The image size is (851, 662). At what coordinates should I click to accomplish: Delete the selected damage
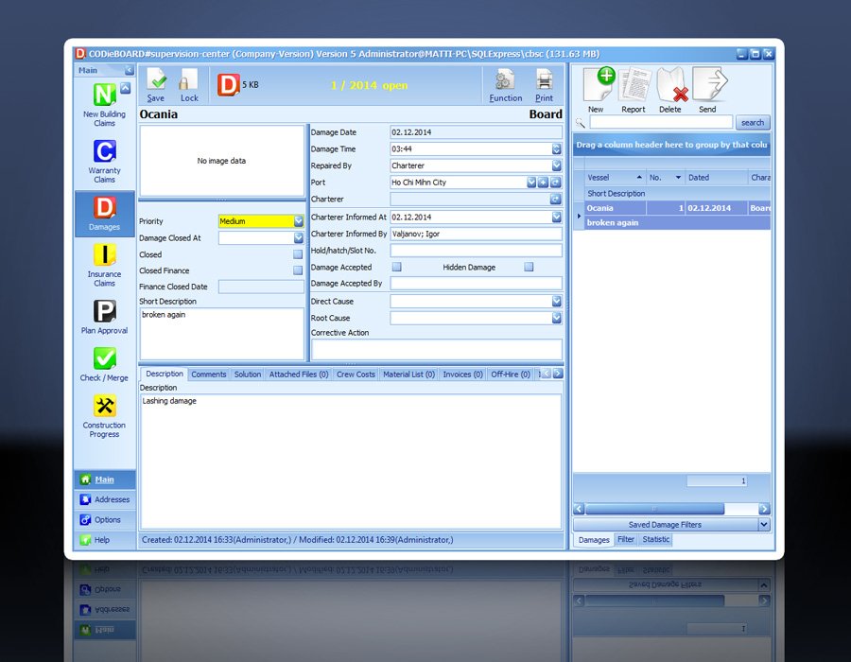coord(670,91)
